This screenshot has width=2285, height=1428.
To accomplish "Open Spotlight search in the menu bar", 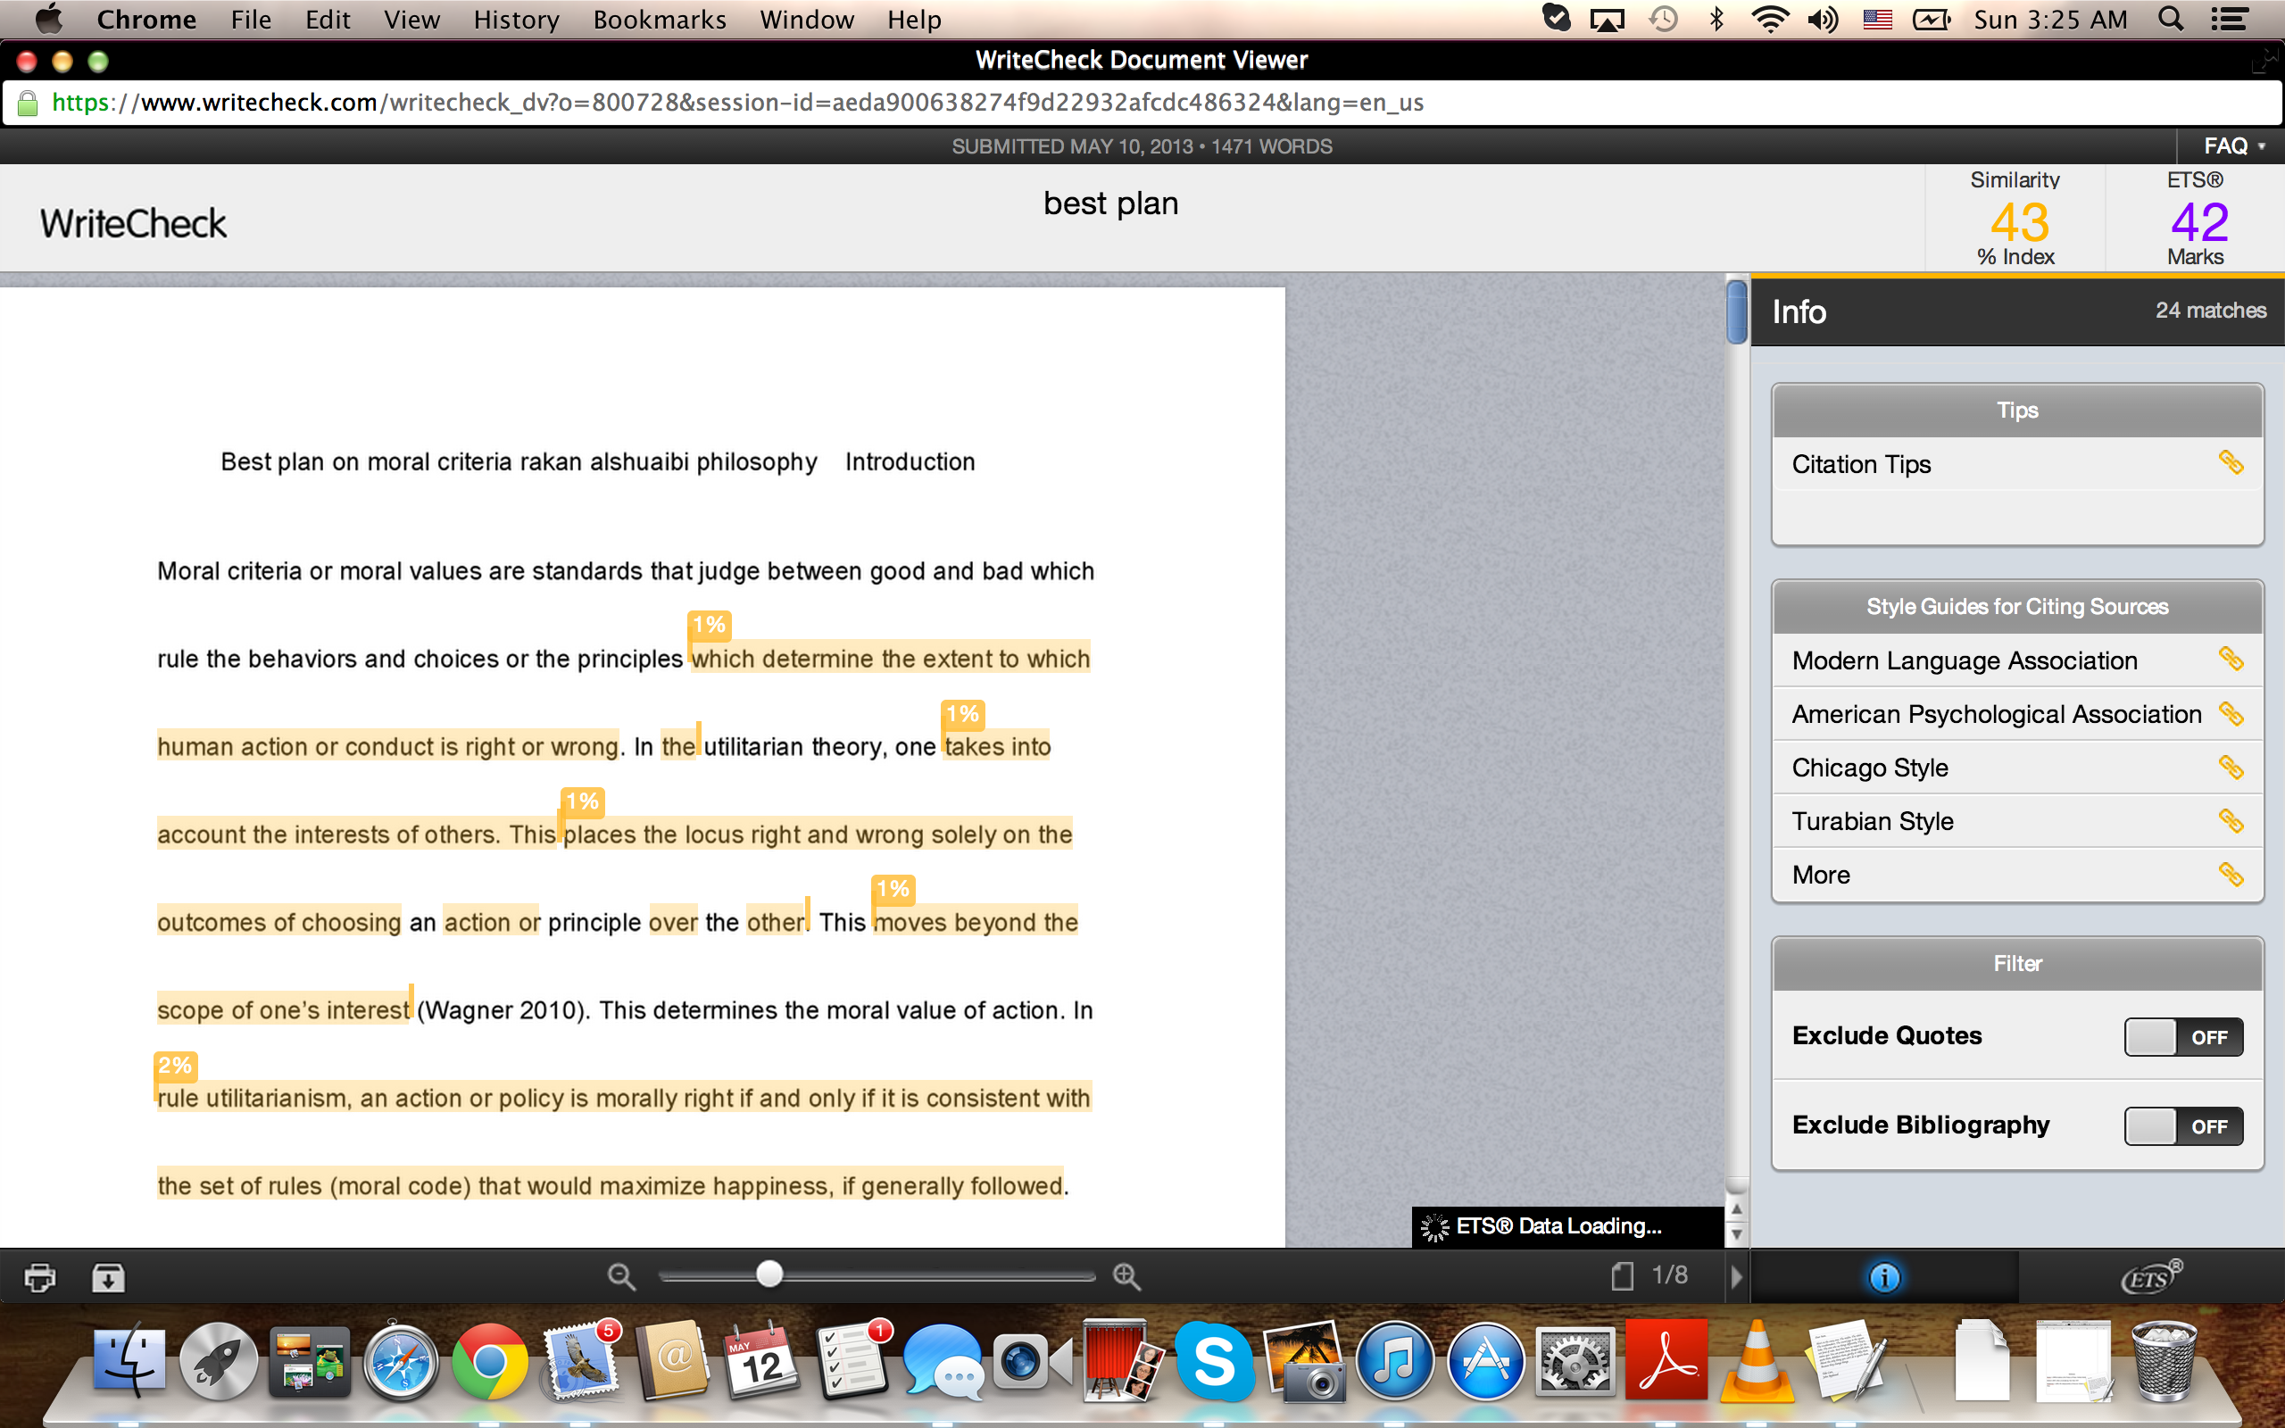I will [2171, 19].
